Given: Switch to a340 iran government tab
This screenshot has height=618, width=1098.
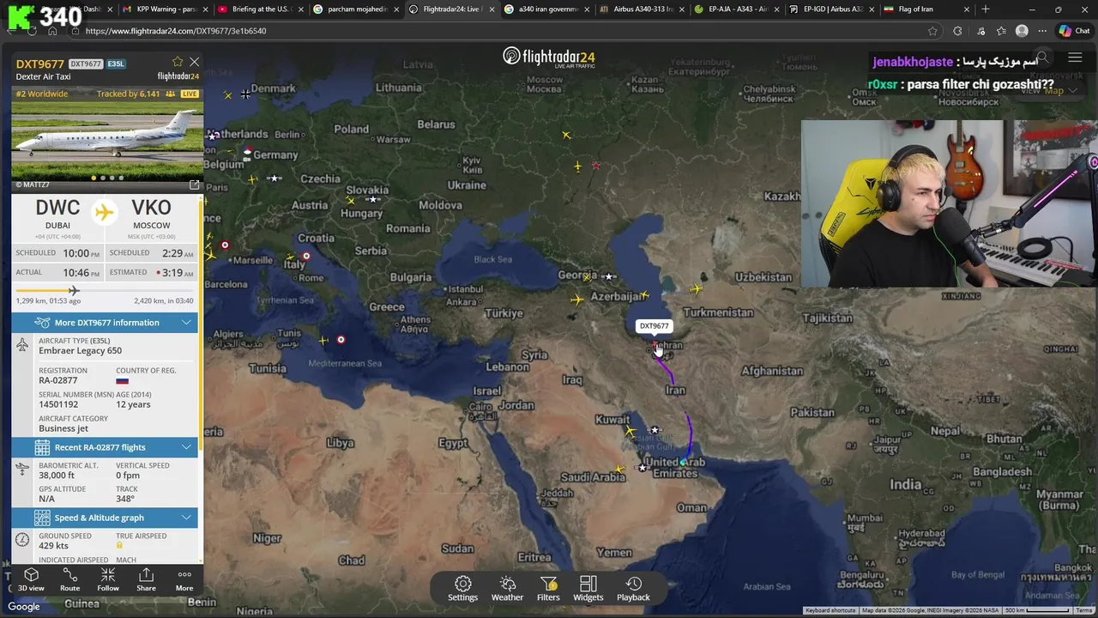Looking at the screenshot, I should [x=547, y=9].
